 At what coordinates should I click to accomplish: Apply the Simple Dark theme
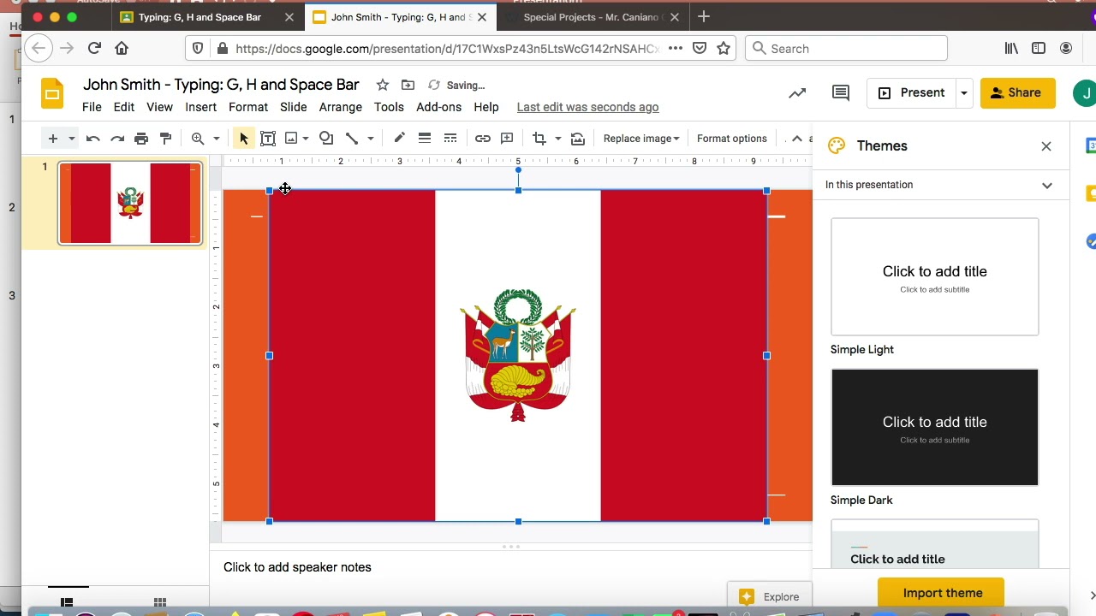[935, 427]
